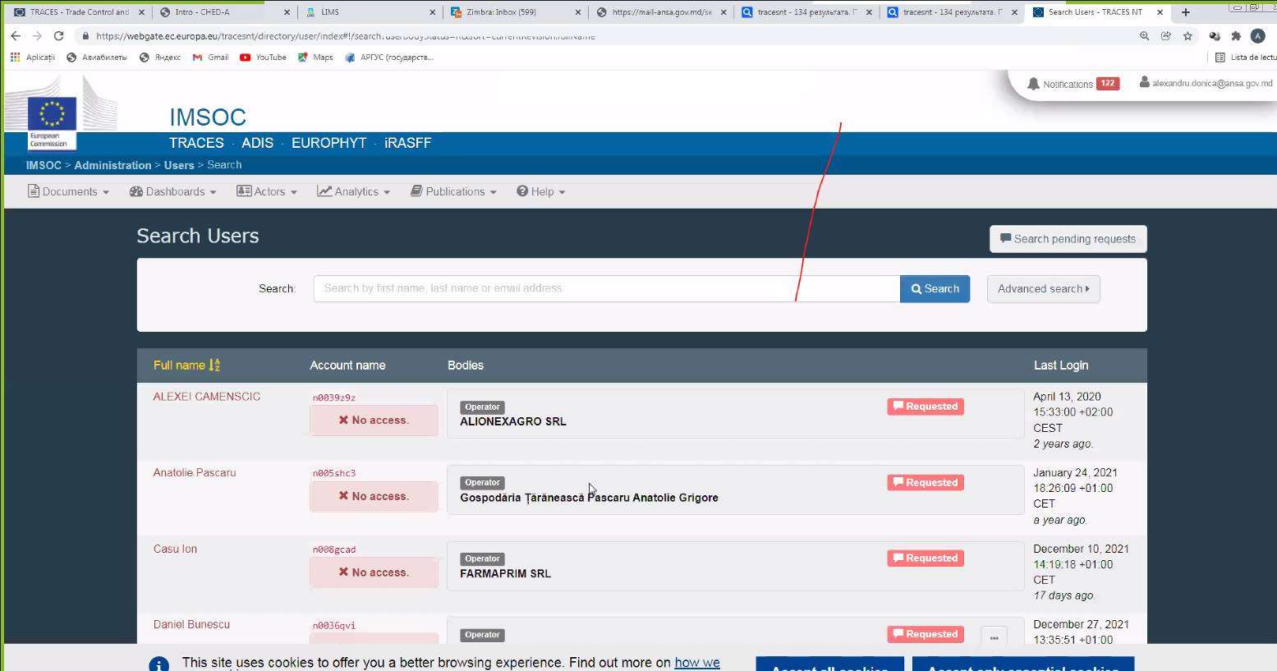Click the EUROPHYT header link
Image resolution: width=1277 pixels, height=671 pixels.
point(328,143)
